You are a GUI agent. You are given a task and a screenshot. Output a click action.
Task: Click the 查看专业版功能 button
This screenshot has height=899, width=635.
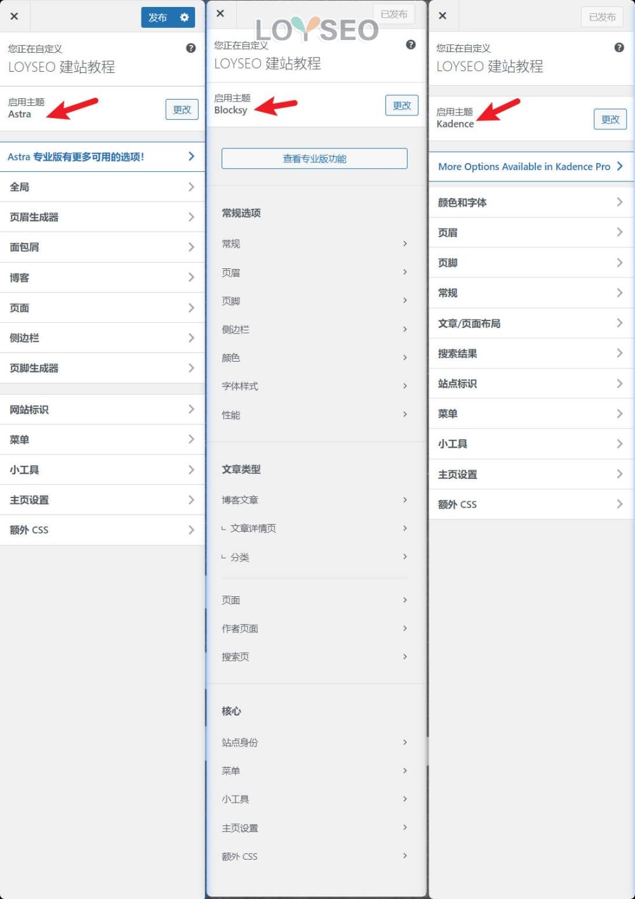point(314,159)
